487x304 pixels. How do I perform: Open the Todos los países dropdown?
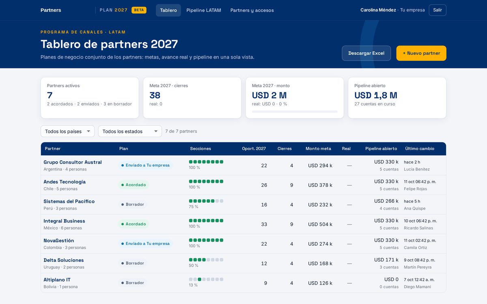click(67, 131)
